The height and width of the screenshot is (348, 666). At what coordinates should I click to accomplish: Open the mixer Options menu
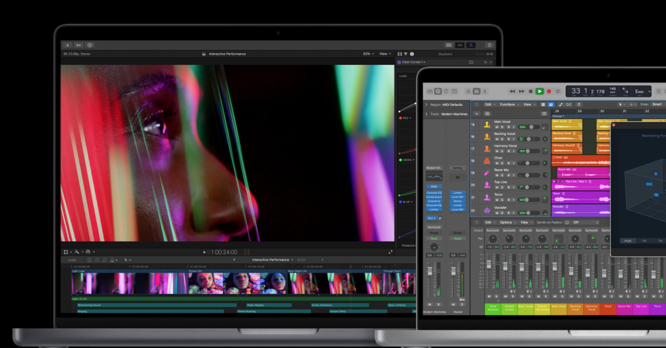[507, 222]
